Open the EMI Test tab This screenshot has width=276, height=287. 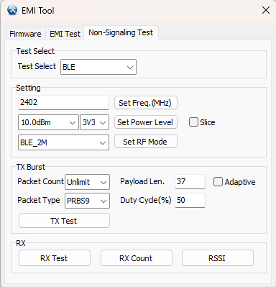coord(65,34)
